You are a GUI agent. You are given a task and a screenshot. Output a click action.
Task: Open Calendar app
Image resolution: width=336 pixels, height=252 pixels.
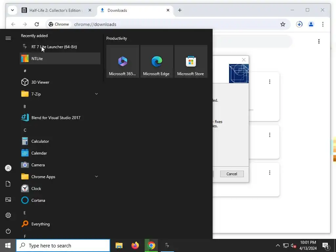pyautogui.click(x=60, y=153)
